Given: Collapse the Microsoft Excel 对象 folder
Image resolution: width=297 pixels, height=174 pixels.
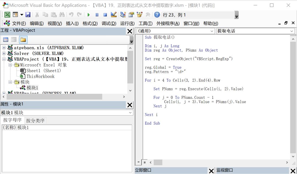Looking at the screenshot, I should point(10,65).
